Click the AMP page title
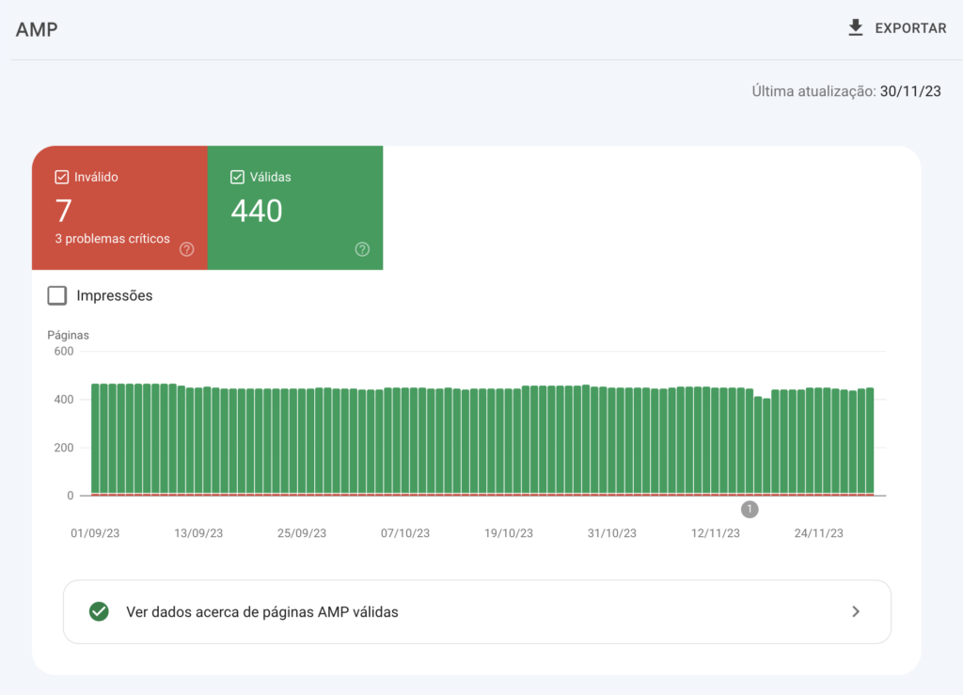The width and height of the screenshot is (963, 695). tap(37, 29)
